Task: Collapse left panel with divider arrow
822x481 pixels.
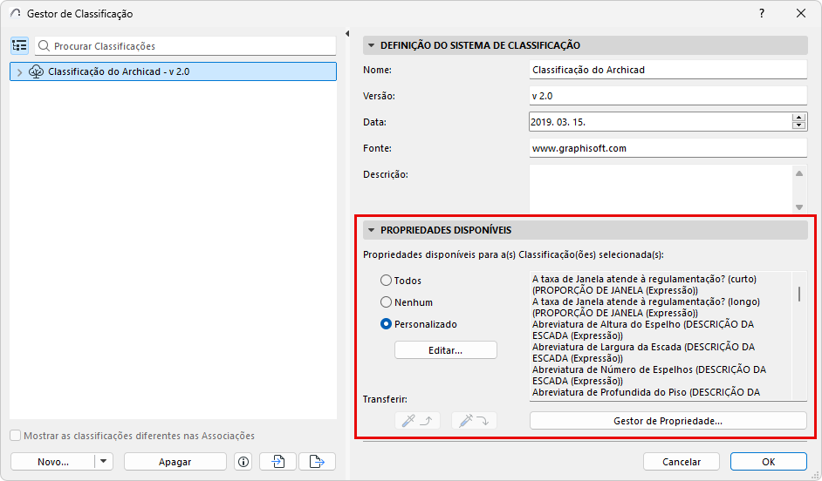Action: [x=347, y=33]
